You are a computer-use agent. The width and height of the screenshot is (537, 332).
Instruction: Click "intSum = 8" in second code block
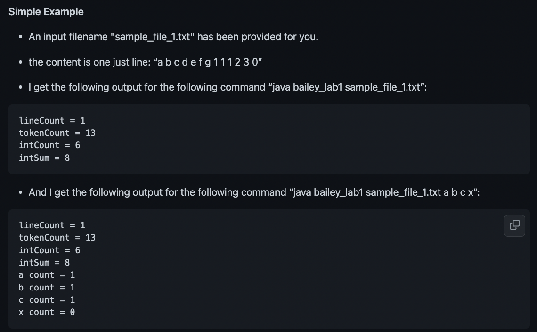[44, 263]
